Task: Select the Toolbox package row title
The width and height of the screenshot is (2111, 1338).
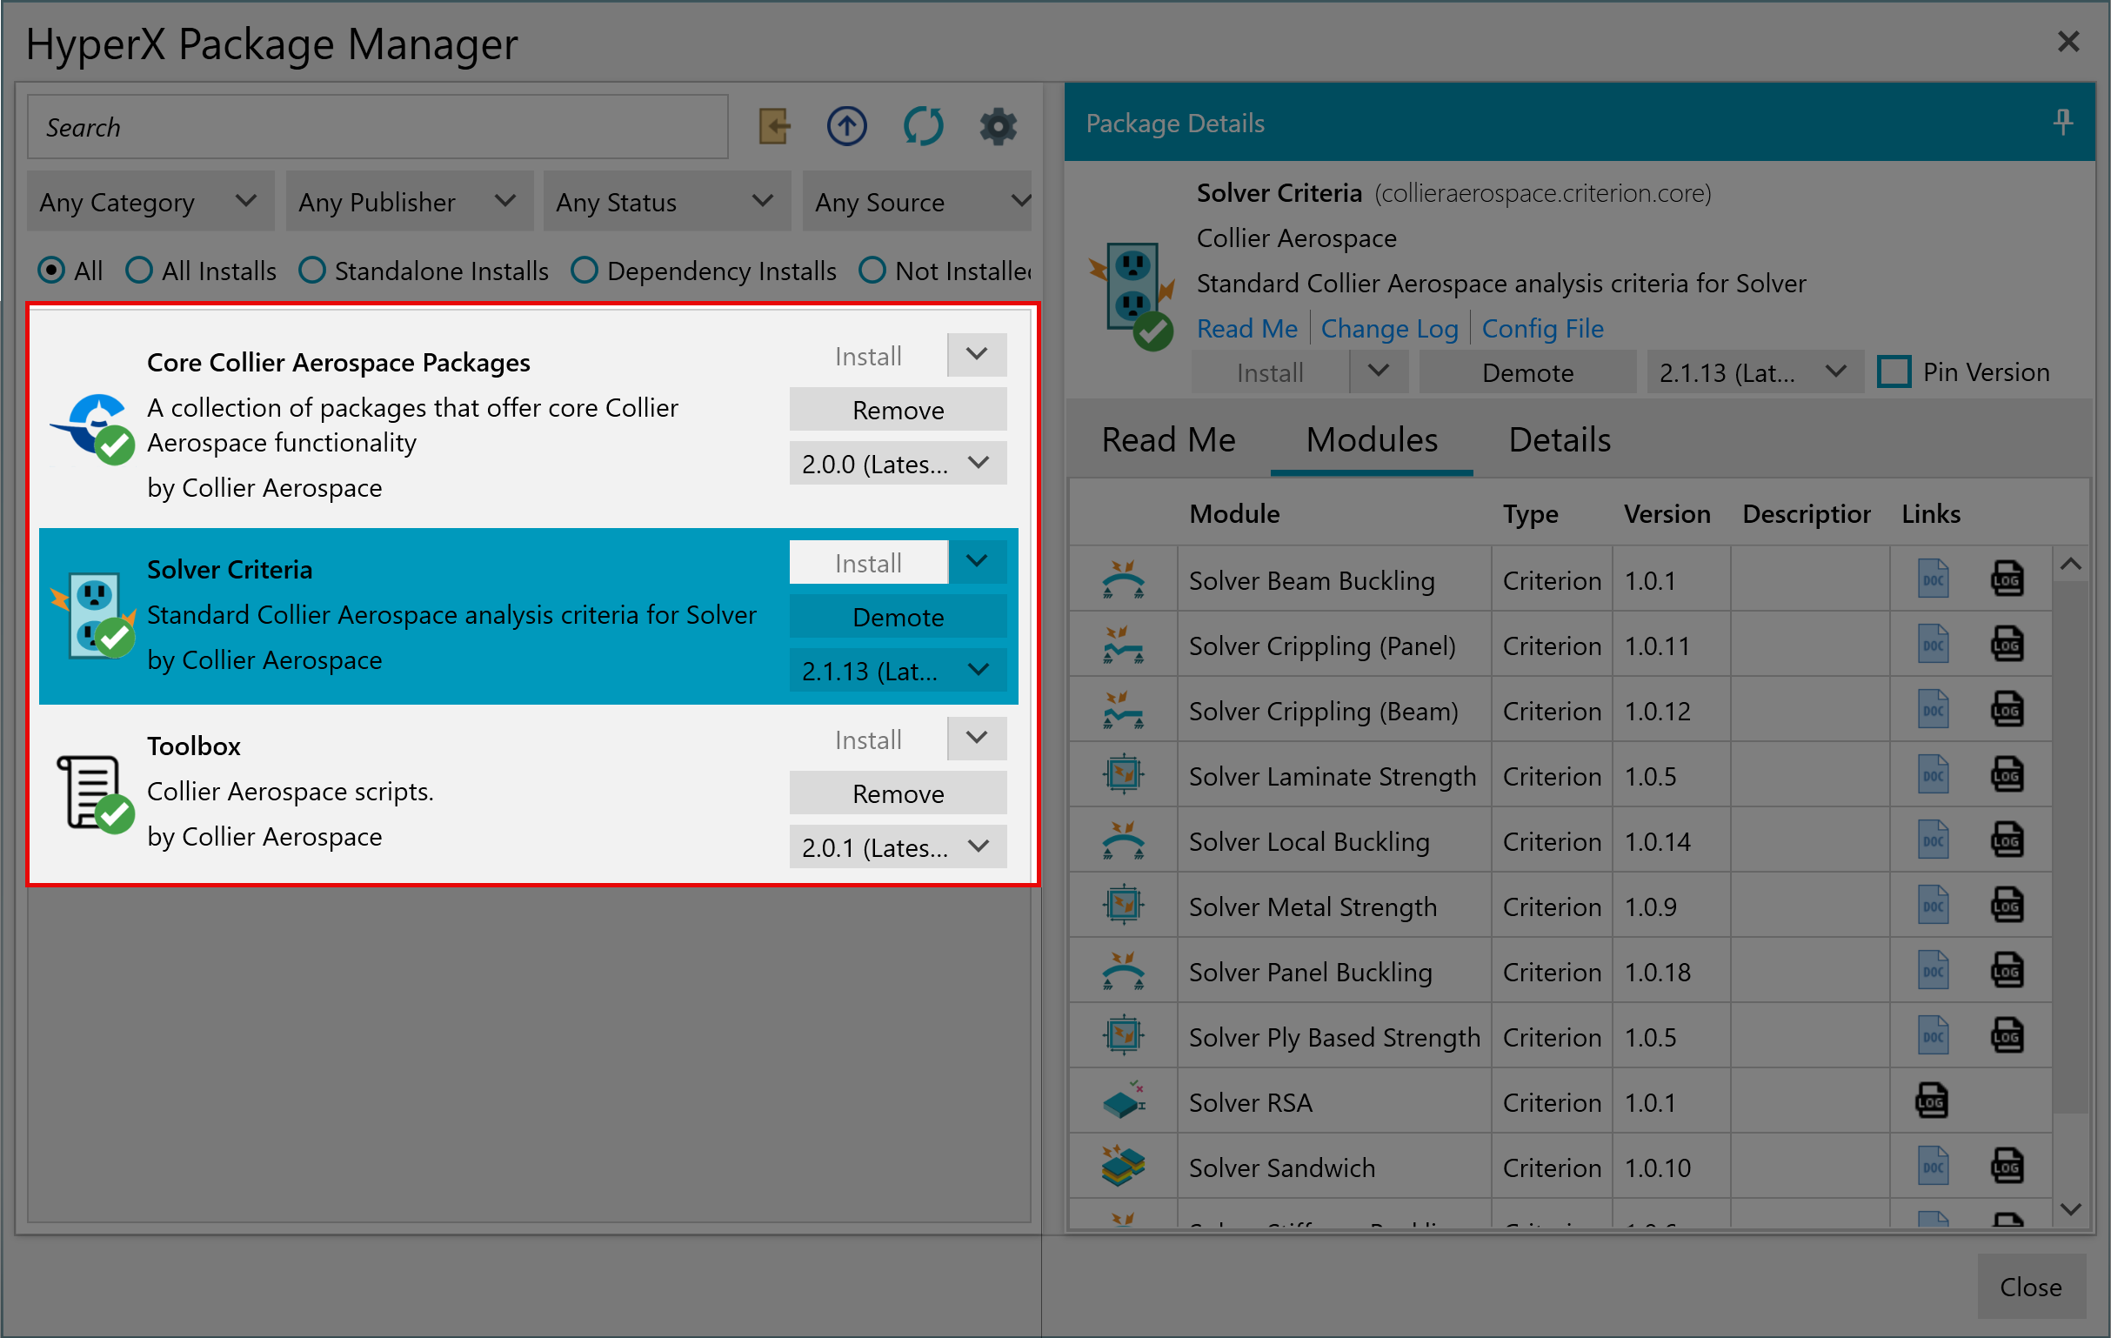Action: [193, 746]
